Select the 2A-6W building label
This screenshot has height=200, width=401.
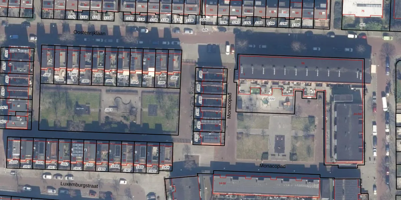click(x=358, y=114)
